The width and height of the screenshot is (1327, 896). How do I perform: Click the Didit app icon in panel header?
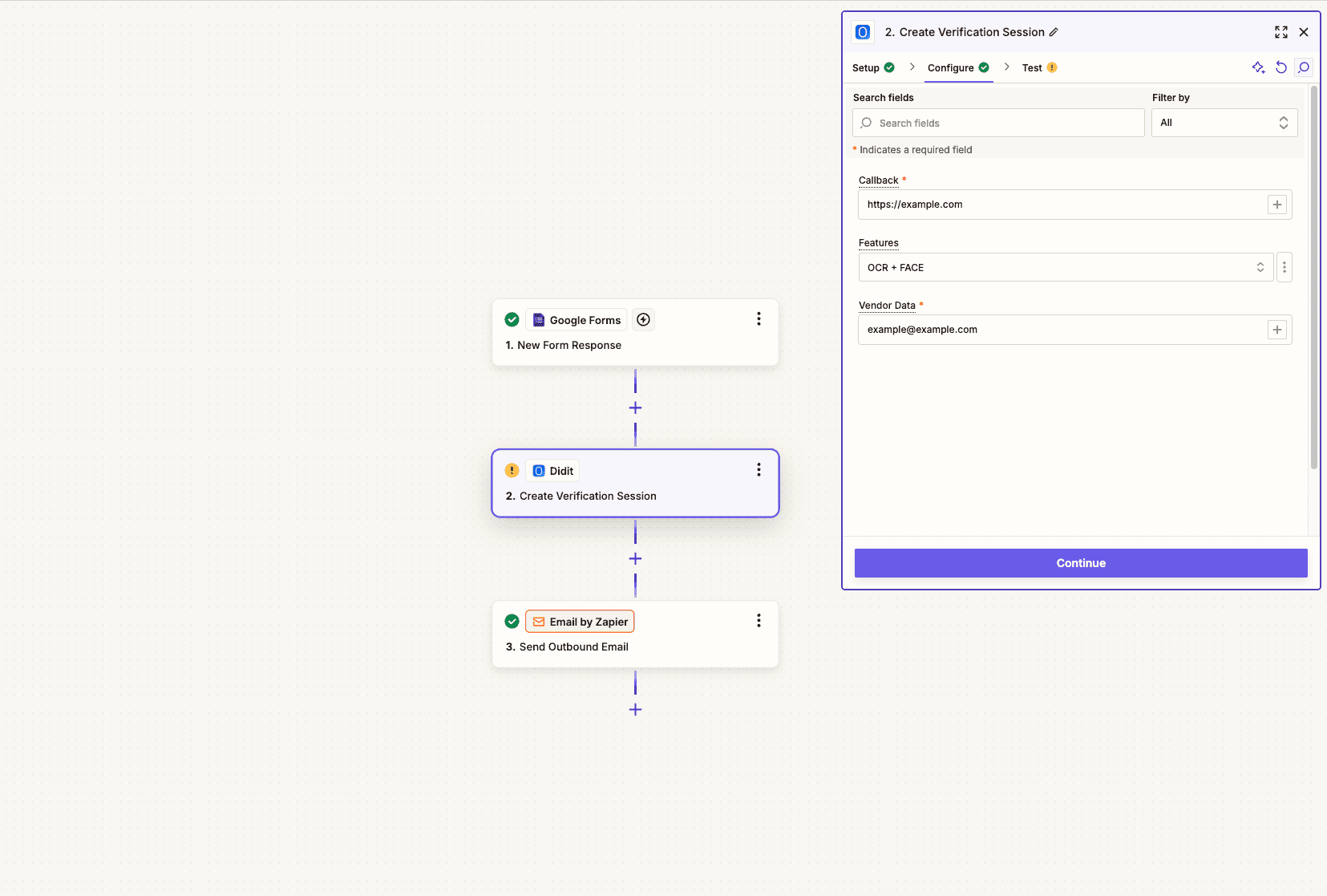click(x=863, y=32)
